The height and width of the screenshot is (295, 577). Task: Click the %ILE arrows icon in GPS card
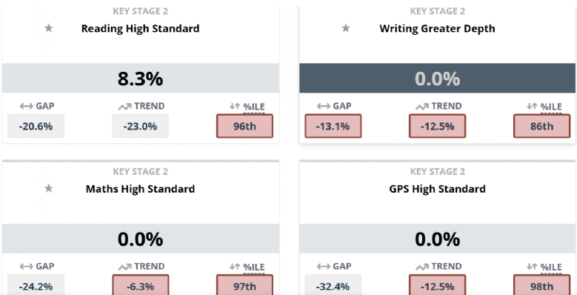(x=532, y=267)
